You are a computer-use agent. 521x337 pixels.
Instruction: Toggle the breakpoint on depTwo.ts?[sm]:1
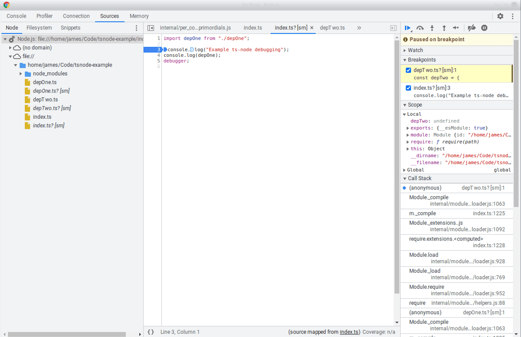[x=409, y=70]
